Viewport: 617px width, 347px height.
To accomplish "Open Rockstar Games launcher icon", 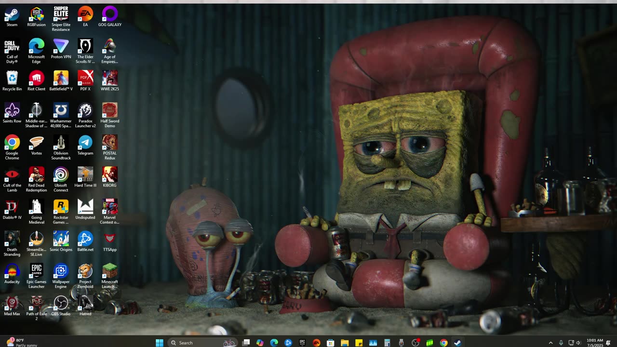I will coord(61,212).
